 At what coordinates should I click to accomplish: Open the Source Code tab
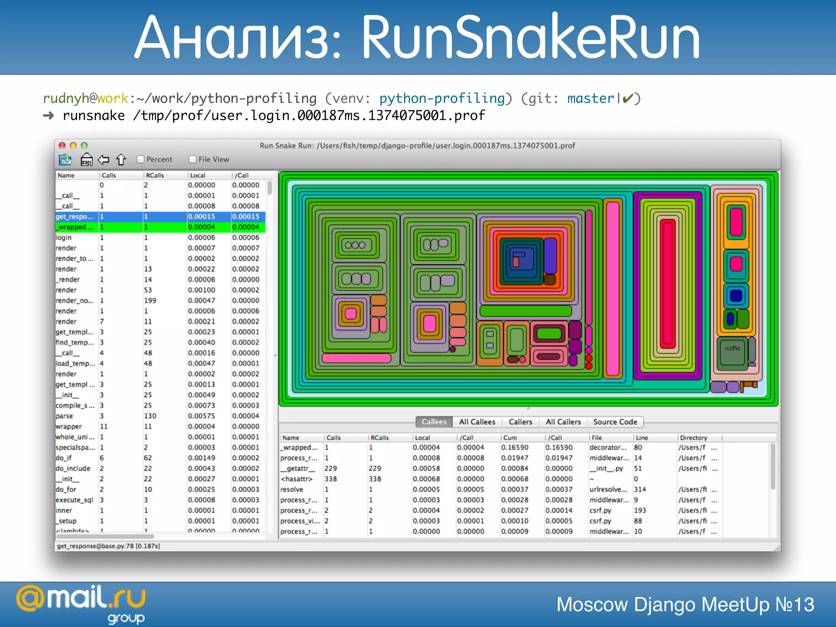point(615,422)
